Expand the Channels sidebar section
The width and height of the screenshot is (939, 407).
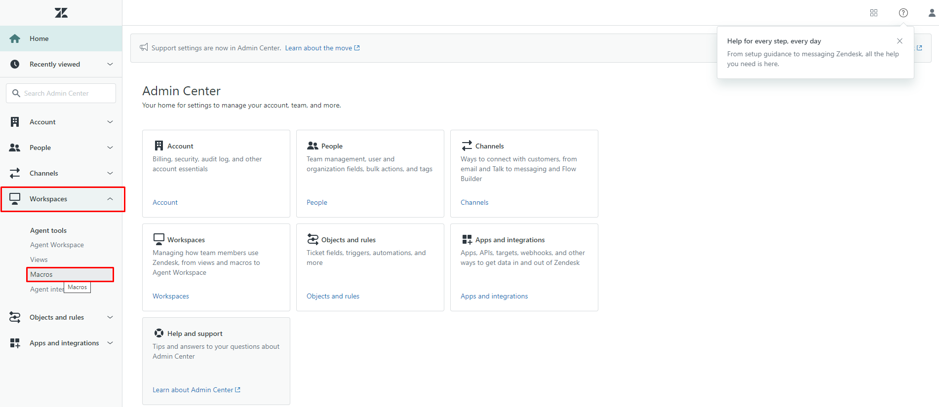110,173
